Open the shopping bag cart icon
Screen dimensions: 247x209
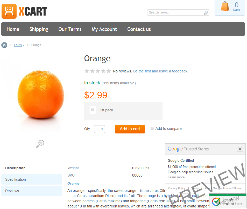pyautogui.click(x=225, y=6)
